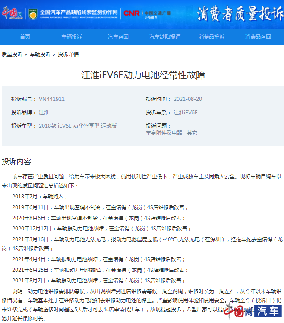This screenshot has height=323, width=284.
Task: Click the 2019年6月11日 air conditioning entry
Action: 100,207
